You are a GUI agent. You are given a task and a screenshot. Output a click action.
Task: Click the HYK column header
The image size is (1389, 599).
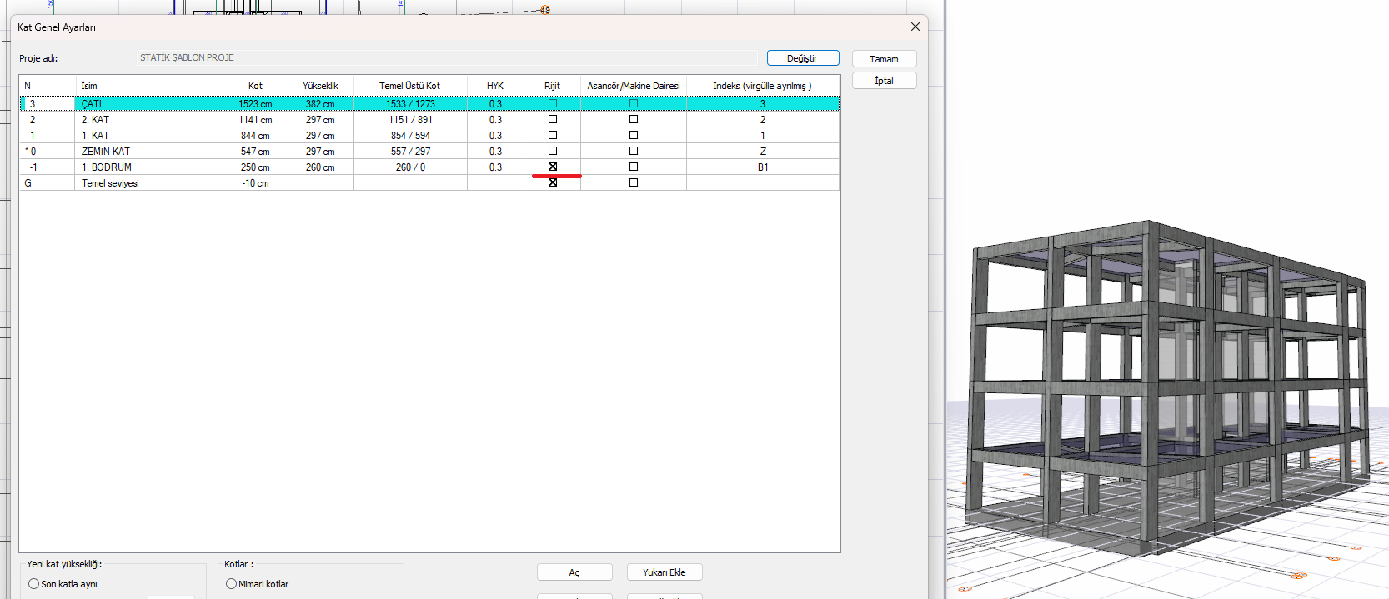tap(495, 86)
